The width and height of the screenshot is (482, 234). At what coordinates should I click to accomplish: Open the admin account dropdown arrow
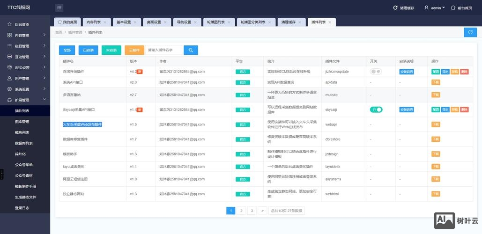tap(444, 7)
